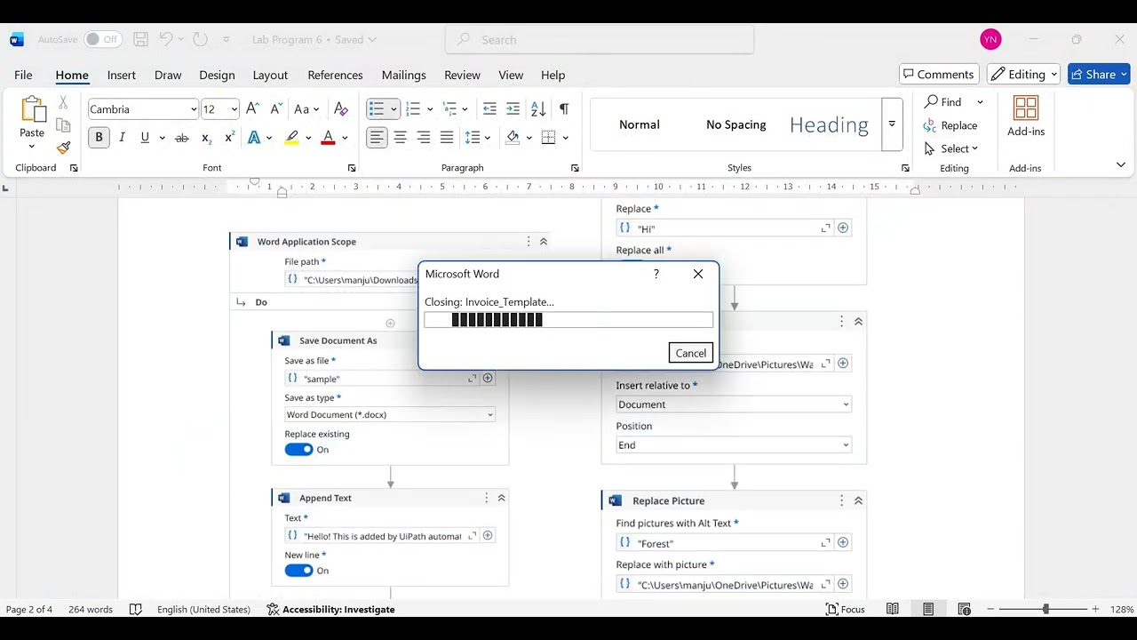The width and height of the screenshot is (1137, 640).
Task: Apply Italic formatting
Action: [122, 137]
